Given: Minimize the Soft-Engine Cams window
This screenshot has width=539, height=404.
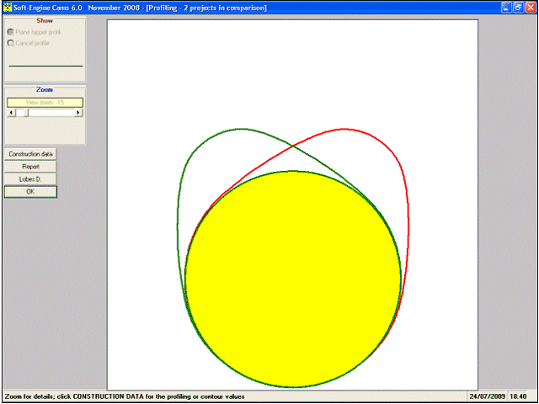Looking at the screenshot, I should pyautogui.click(x=505, y=8).
